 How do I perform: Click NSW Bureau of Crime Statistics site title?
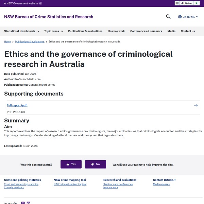coord(49,17)
